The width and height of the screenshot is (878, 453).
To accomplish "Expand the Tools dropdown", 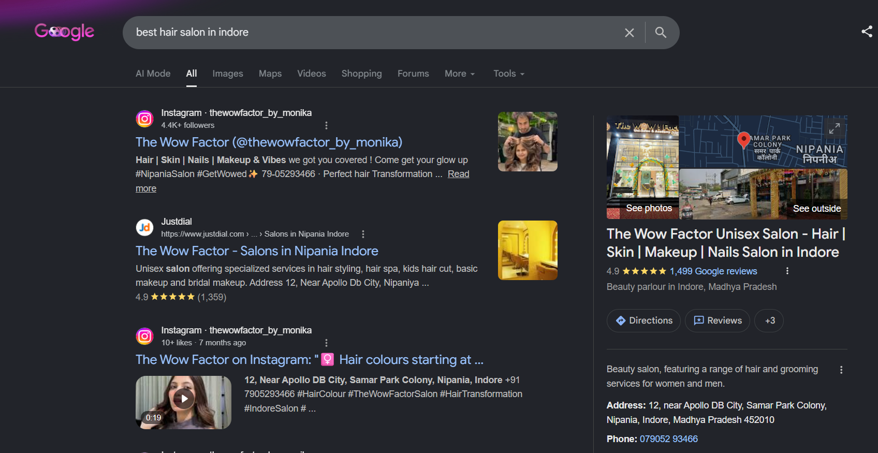I will click(x=509, y=74).
